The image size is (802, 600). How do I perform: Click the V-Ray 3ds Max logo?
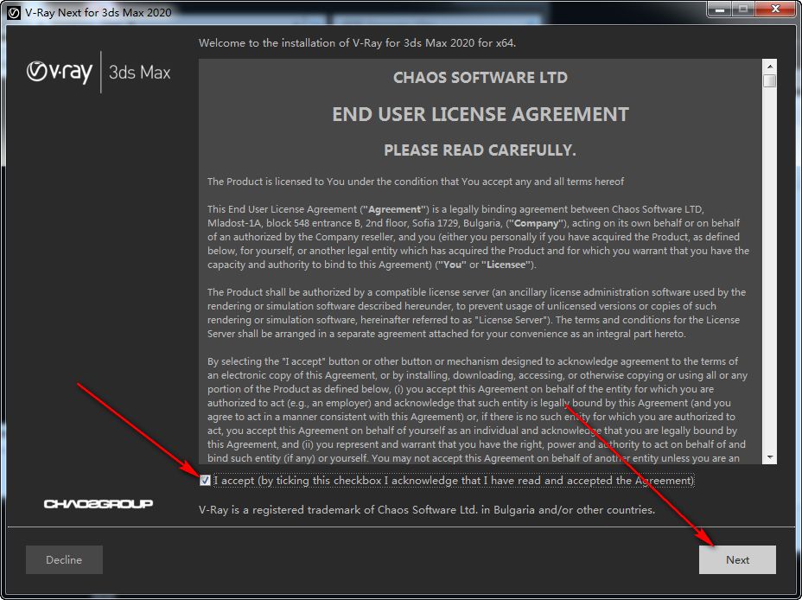tap(99, 72)
